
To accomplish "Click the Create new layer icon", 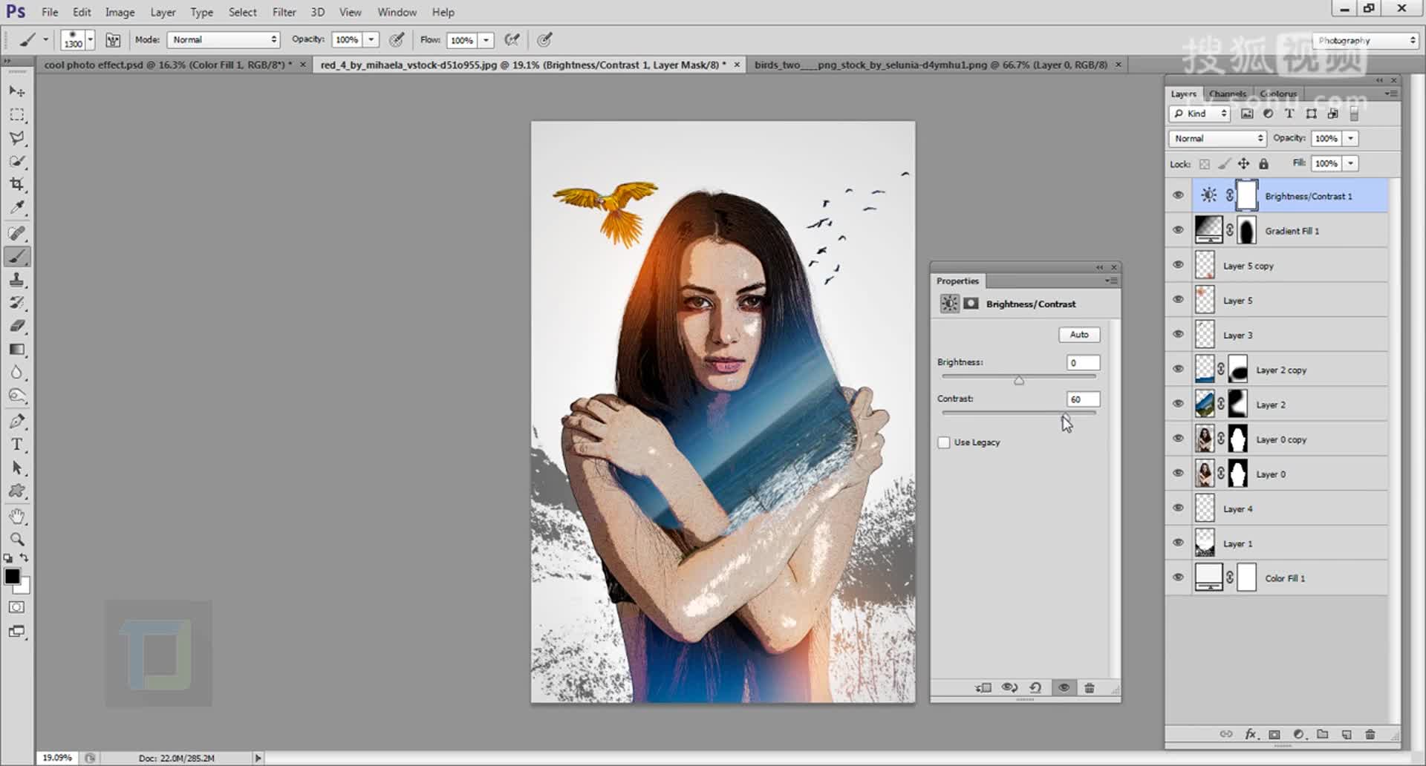I will point(1347,734).
